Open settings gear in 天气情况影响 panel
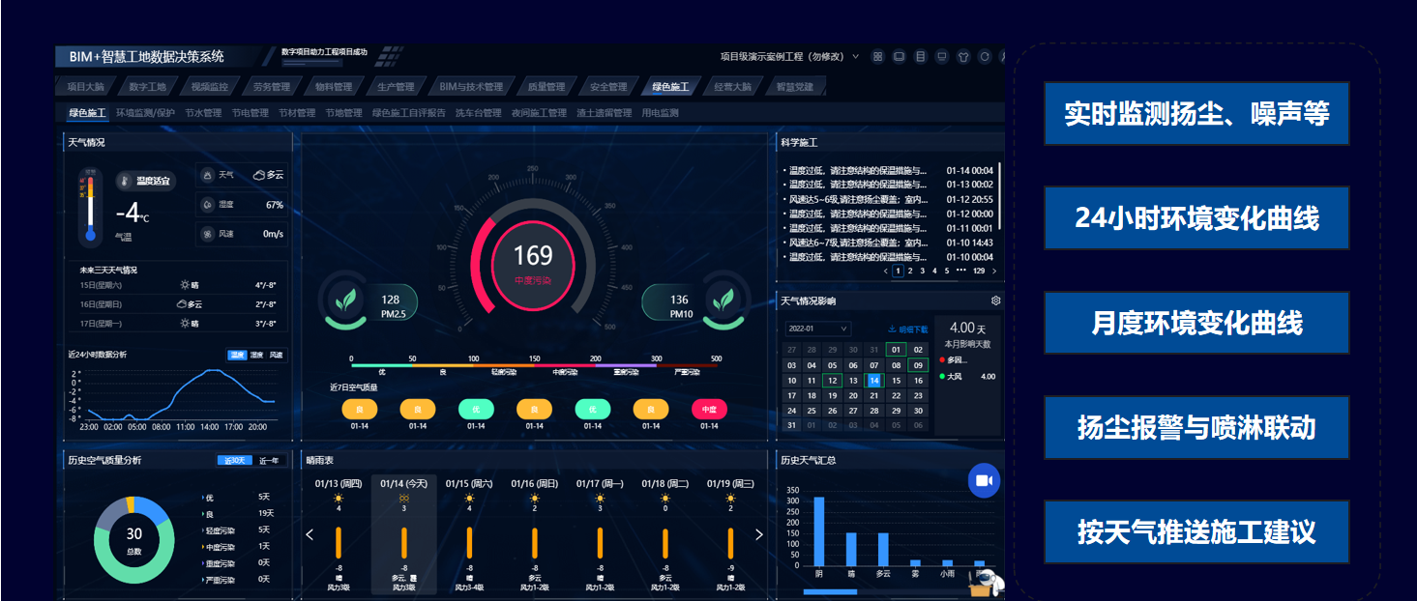Screen dimensions: 1417x601 point(995,300)
